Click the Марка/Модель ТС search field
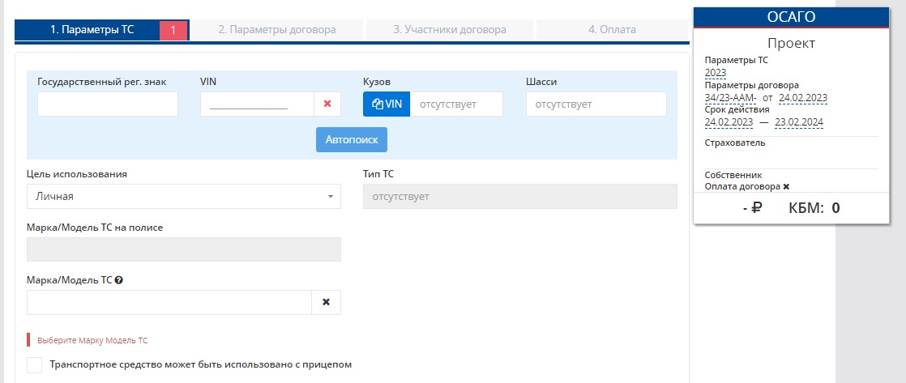 point(169,302)
